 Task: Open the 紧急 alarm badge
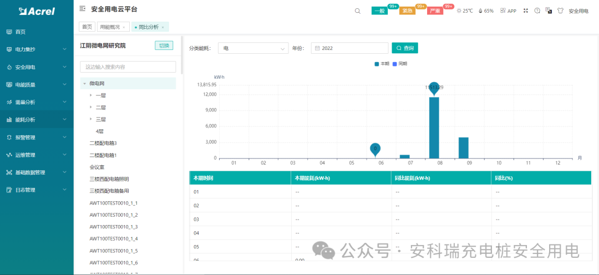(x=408, y=11)
